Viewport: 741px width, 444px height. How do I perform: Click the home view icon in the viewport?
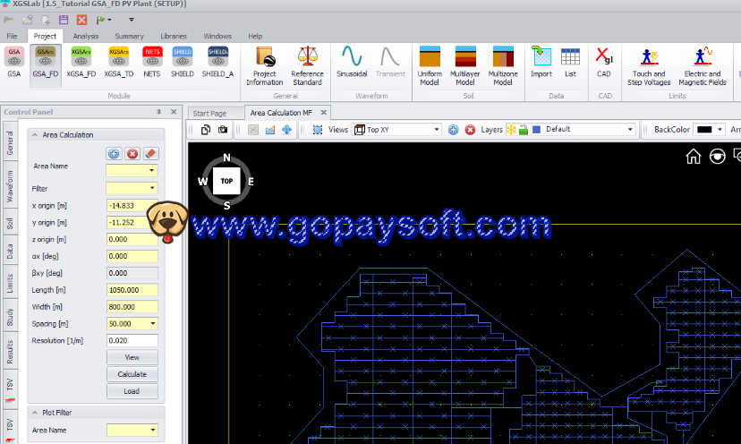pyautogui.click(x=694, y=157)
